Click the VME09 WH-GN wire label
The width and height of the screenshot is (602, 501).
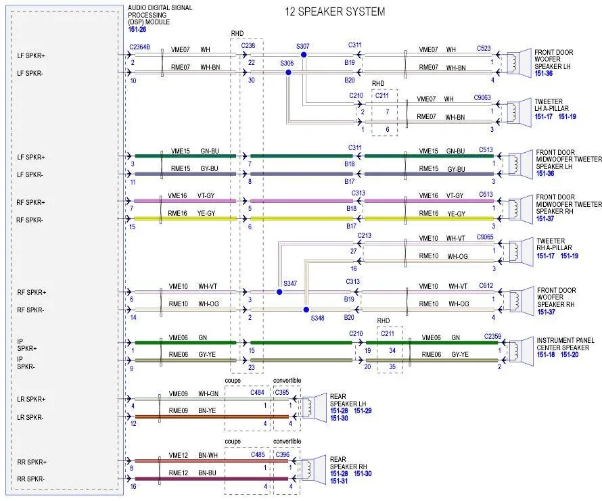[x=193, y=394]
